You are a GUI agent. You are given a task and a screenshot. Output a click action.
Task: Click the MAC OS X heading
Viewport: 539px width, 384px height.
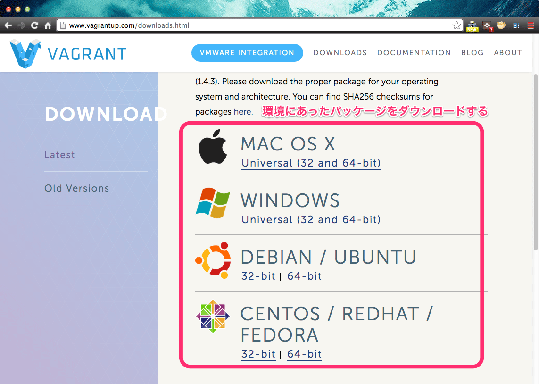288,144
